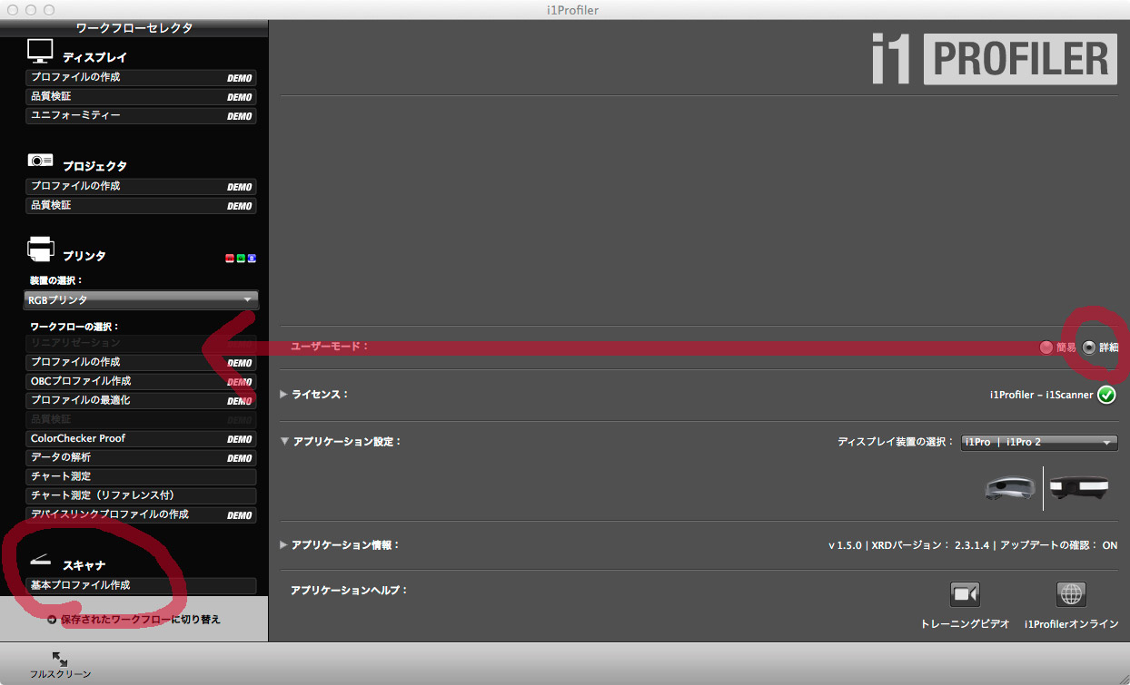The height and width of the screenshot is (685, 1130).
Task: Open the RGBプリンタ device dropdown
Action: 141,299
